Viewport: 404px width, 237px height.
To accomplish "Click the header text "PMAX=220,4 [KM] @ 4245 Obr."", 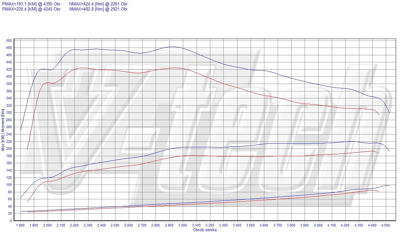I will (x=32, y=9).
